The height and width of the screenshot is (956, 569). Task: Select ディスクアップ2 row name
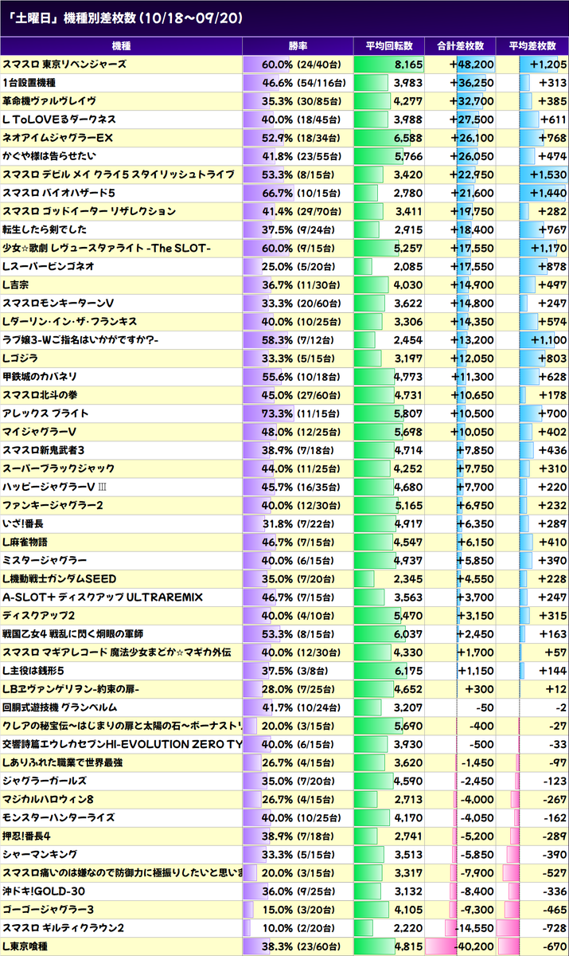(x=39, y=615)
